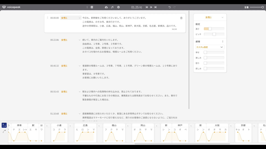Open the emotion smiley face icon
This screenshot has height=149, width=266.
point(118,7)
